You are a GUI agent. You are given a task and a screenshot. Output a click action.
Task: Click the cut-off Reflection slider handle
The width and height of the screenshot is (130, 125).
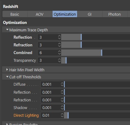[64, 92]
